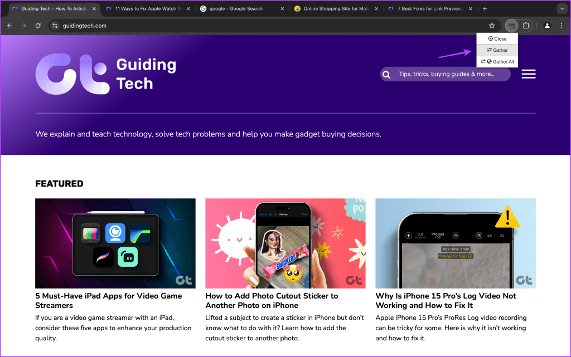The width and height of the screenshot is (571, 357).
Task: Click the ProRes Log article description text
Action: point(451,328)
